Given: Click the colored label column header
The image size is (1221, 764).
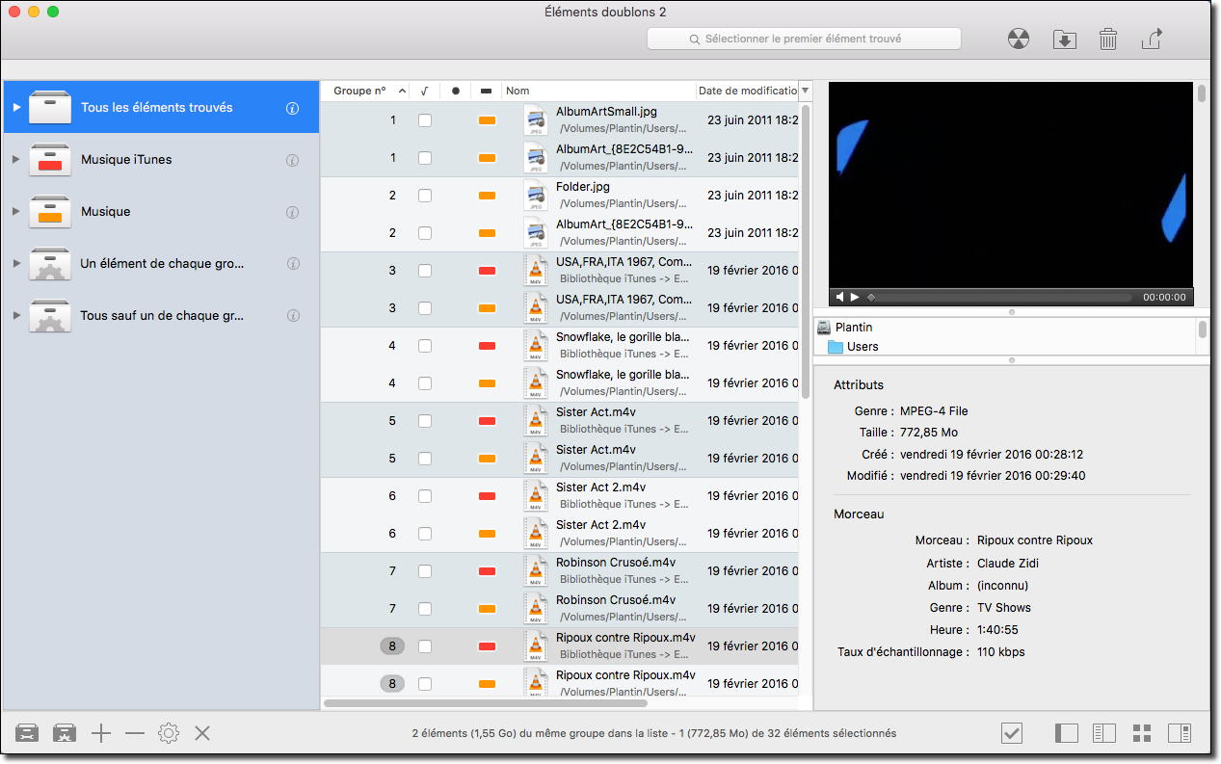Looking at the screenshot, I should [487, 91].
